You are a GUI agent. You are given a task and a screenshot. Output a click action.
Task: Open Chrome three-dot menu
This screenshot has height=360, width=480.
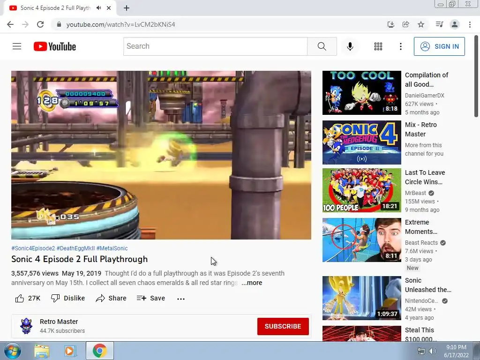pyautogui.click(x=470, y=24)
